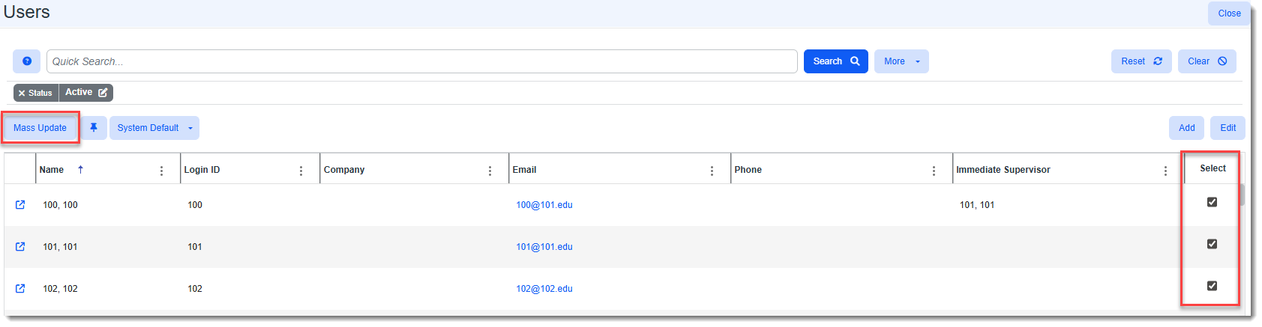Sort by the Name column header
Screen dimensions: 1262x327
tap(52, 170)
